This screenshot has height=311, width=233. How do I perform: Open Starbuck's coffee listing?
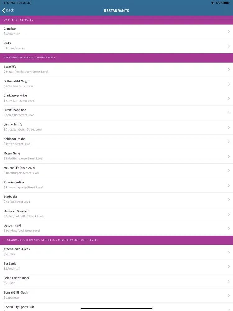(x=116, y=200)
